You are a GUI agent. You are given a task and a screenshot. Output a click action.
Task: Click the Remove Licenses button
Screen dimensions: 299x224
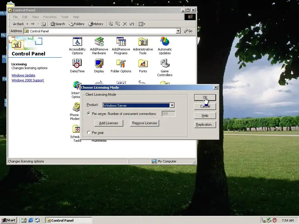tap(145, 123)
